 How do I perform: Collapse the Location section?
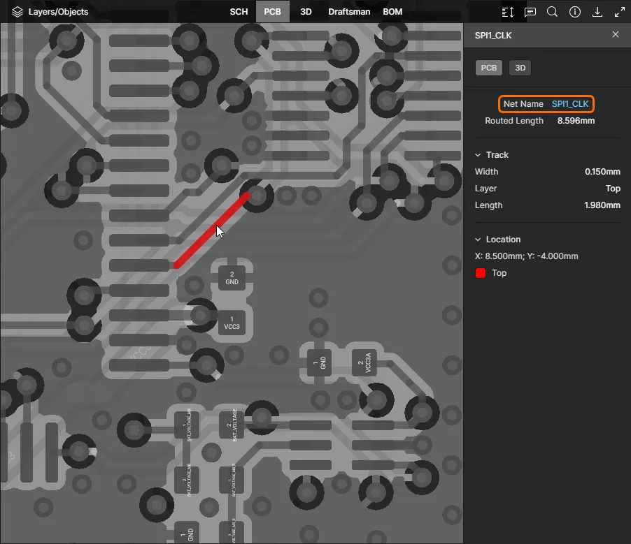pyautogui.click(x=478, y=240)
